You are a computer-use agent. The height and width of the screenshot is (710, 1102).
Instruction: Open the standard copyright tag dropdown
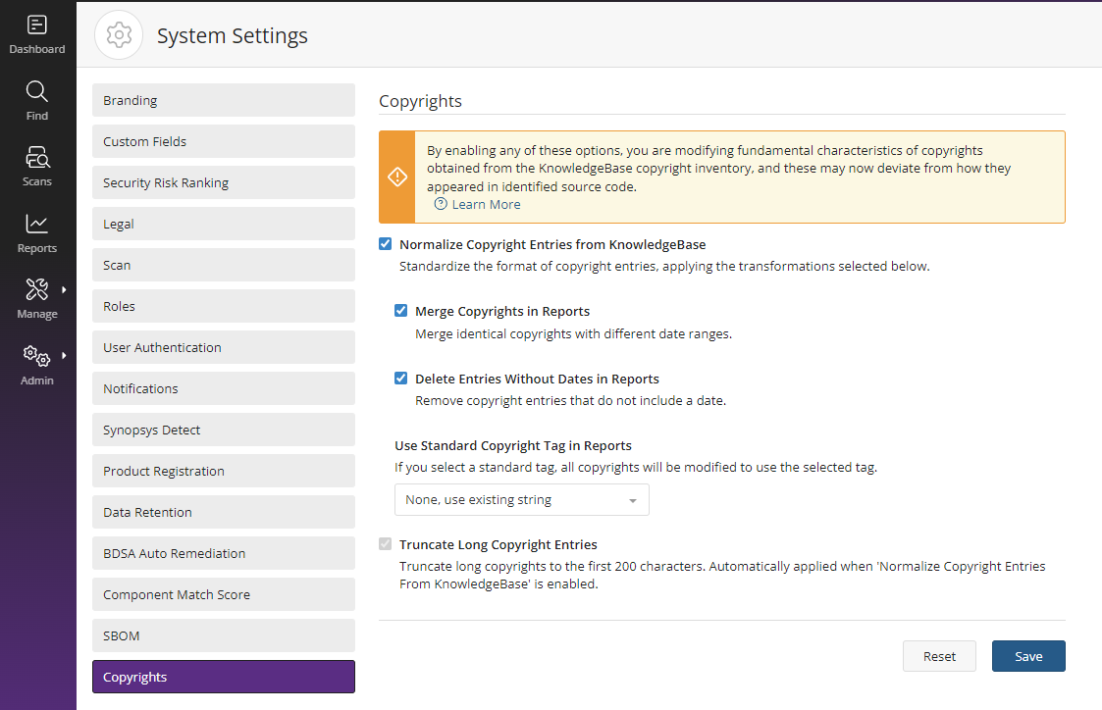[x=521, y=500]
